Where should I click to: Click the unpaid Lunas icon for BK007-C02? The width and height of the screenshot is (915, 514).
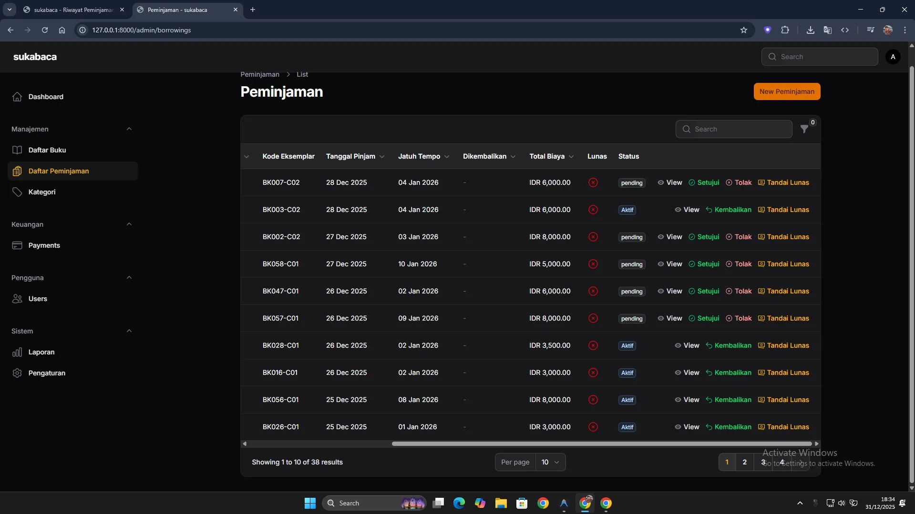(x=593, y=182)
